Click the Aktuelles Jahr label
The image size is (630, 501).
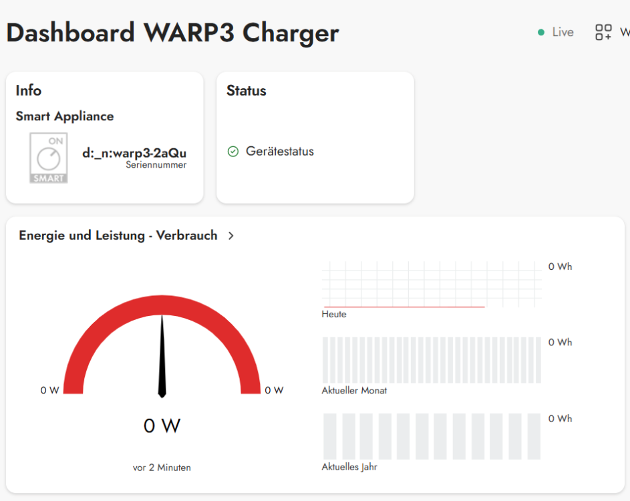pos(349,467)
